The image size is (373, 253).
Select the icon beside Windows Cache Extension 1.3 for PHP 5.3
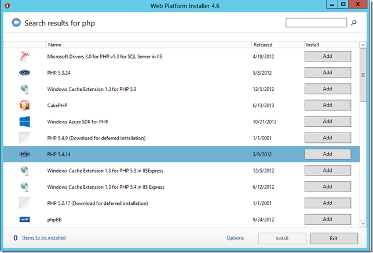pos(25,89)
